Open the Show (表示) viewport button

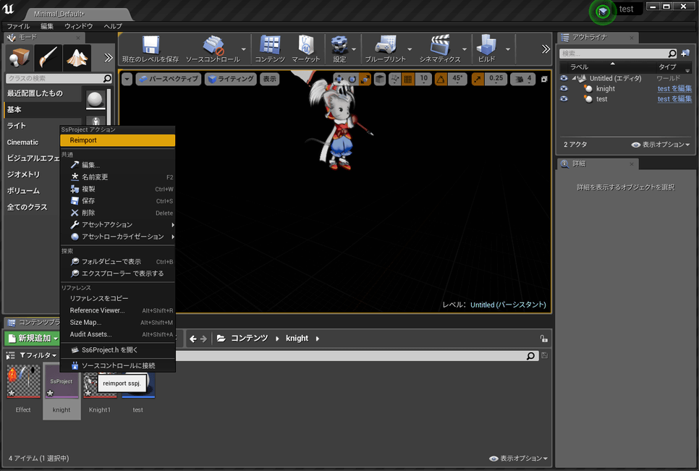(269, 79)
